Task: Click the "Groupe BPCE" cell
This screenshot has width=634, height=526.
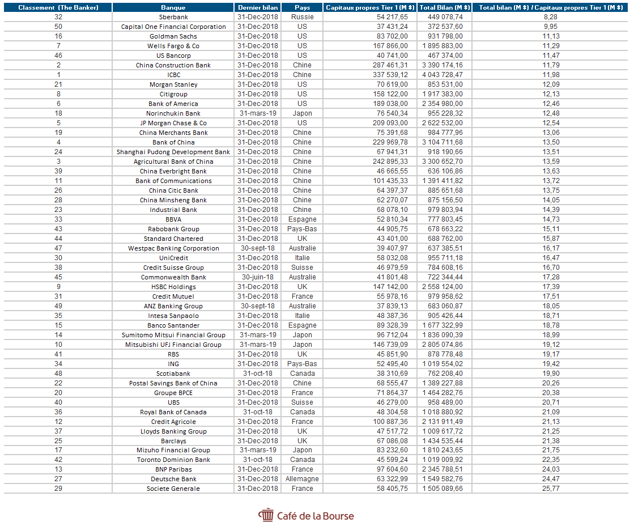Action: (173, 393)
